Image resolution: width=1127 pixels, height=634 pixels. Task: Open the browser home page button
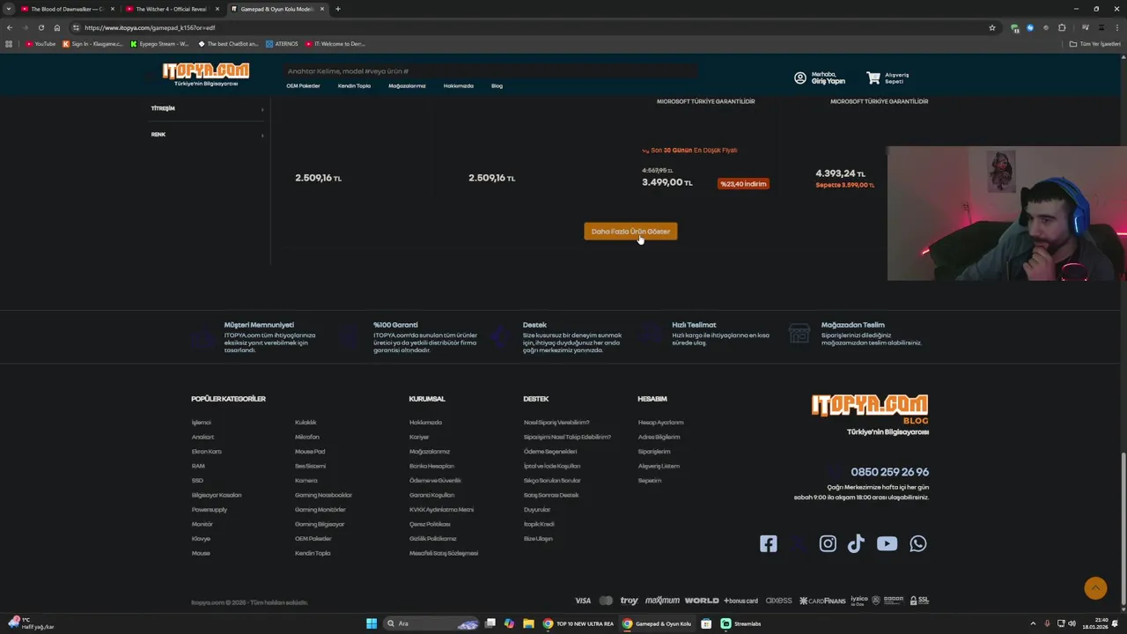(x=57, y=27)
